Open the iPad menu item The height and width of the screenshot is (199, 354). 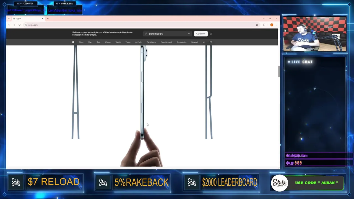coord(98,42)
